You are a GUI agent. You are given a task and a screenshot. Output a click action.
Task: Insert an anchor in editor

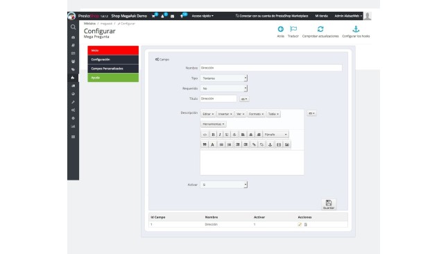click(x=270, y=145)
